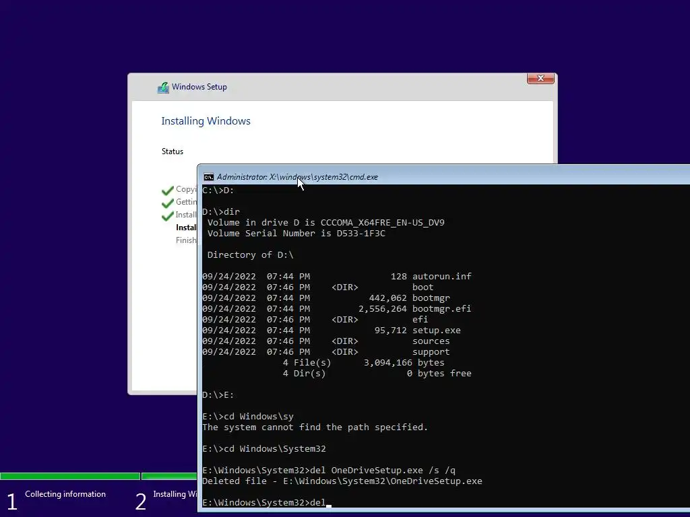
Task: Click the green checkmark beside Getting step
Action: [168, 203]
